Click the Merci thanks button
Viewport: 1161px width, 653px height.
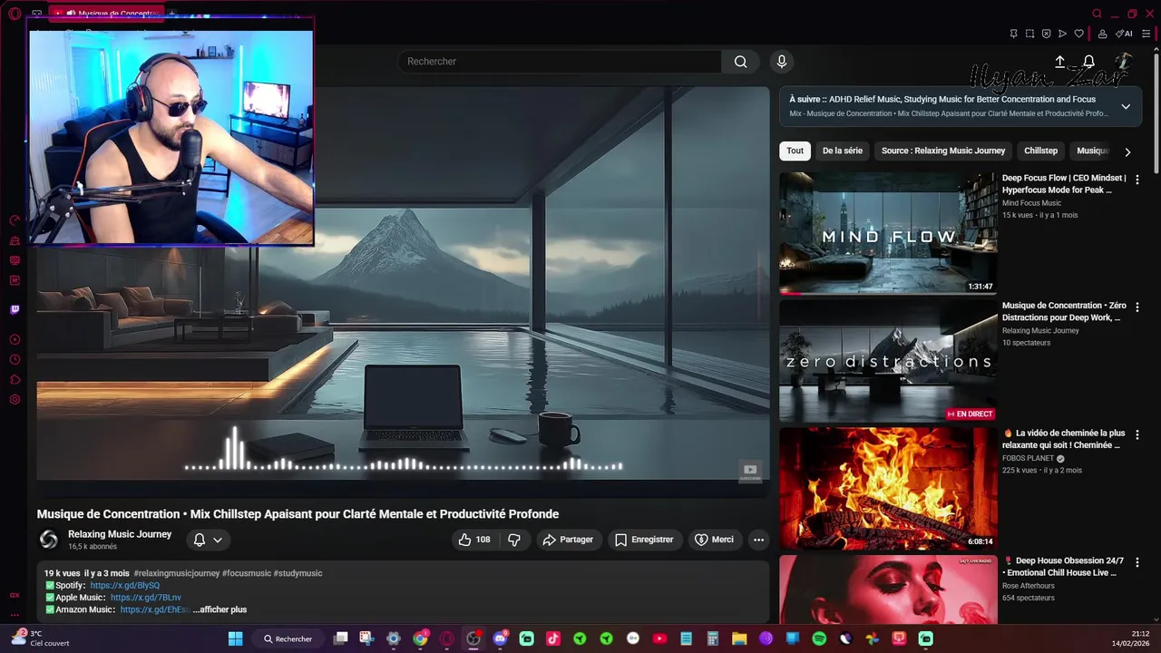point(715,540)
